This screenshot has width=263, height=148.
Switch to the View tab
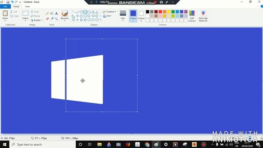pos(27,7)
